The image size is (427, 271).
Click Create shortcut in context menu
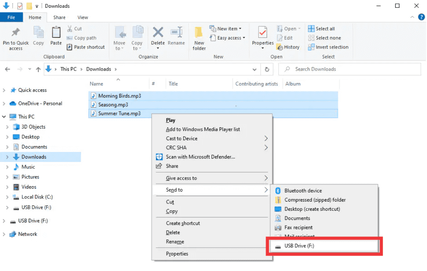pos(183,223)
